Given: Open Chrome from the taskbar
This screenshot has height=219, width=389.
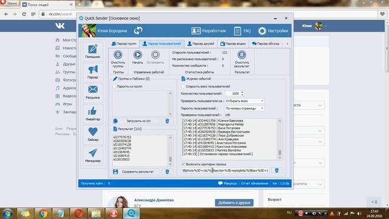Looking at the screenshot, I should (x=43, y=214).
